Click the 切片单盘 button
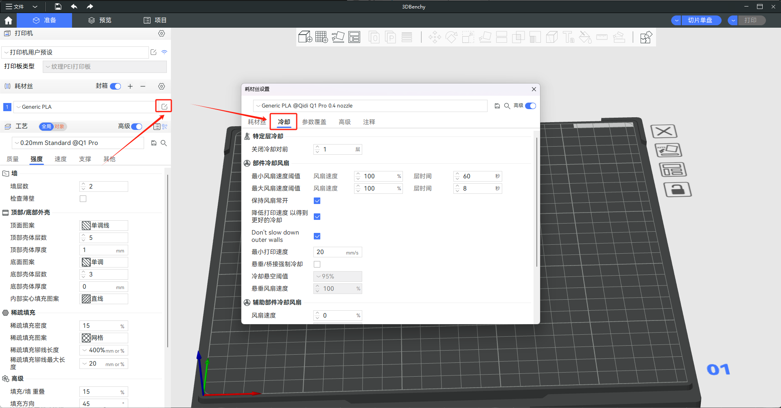Viewport: 781px width, 408px height. (x=700, y=20)
